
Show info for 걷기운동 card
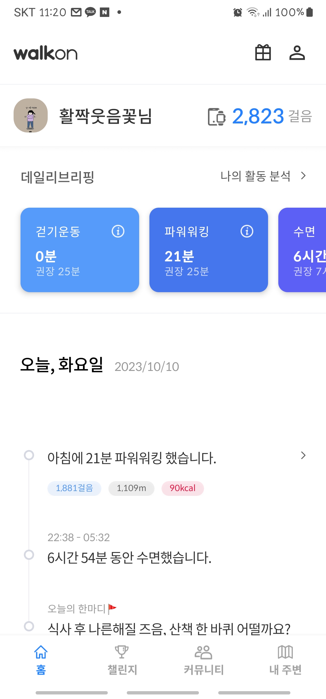coord(118,231)
